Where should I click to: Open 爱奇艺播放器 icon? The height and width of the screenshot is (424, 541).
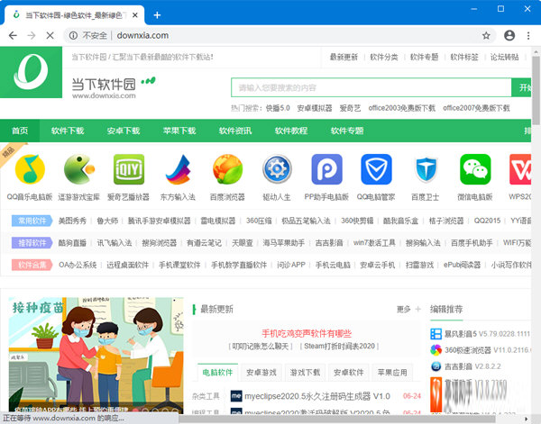tap(129, 169)
